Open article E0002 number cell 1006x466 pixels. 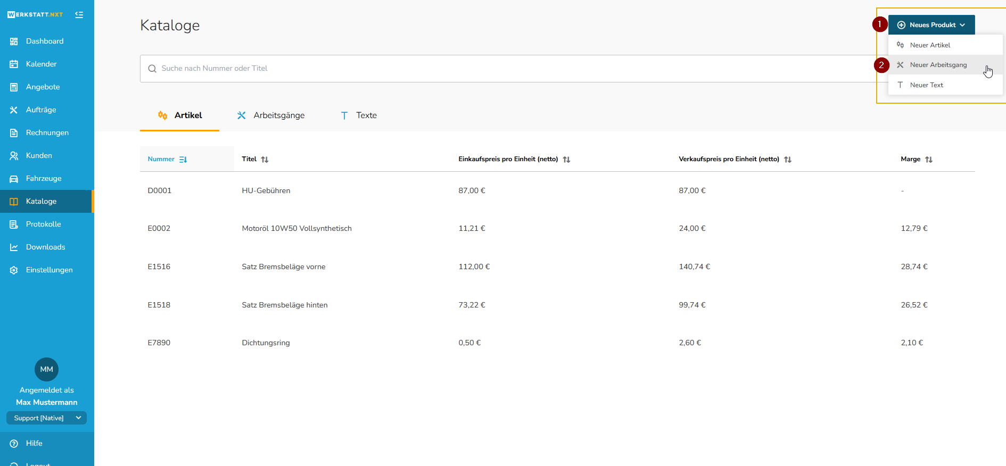[159, 229]
